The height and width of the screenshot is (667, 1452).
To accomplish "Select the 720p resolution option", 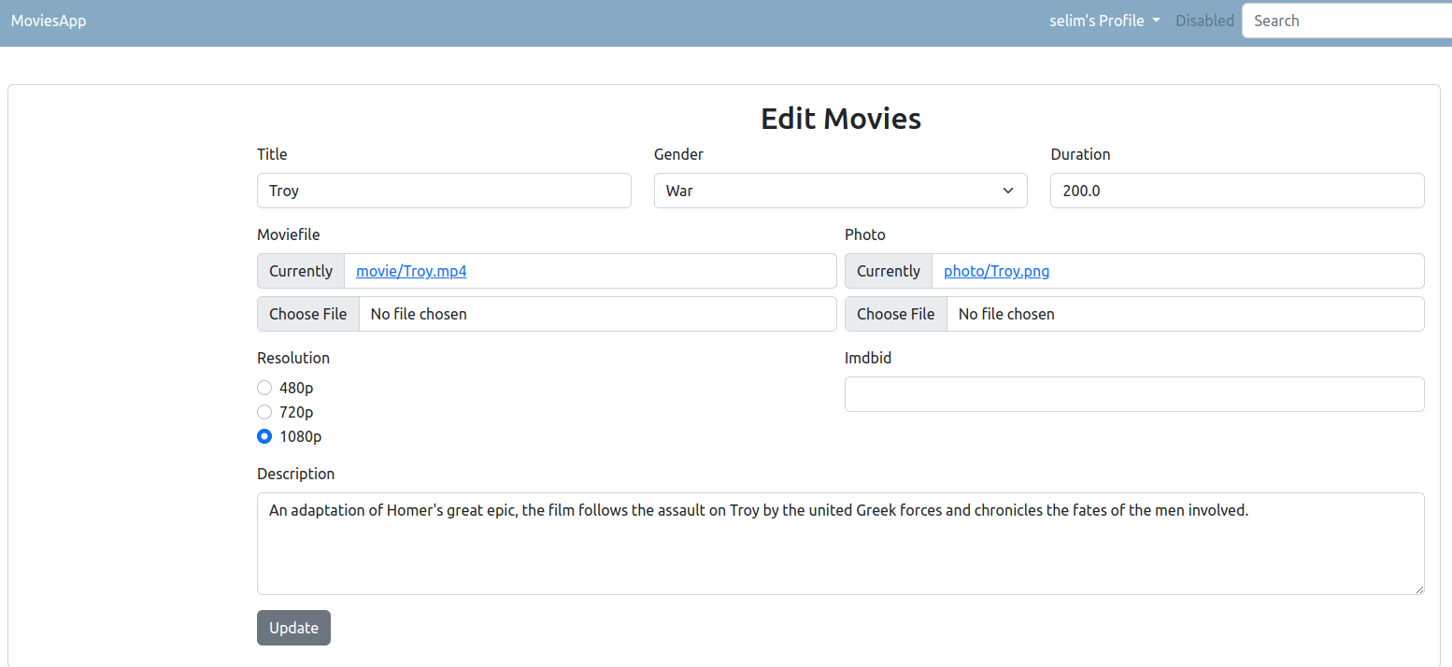I will (x=264, y=412).
